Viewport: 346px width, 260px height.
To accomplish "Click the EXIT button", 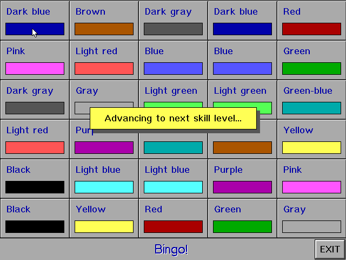I will [x=330, y=249].
